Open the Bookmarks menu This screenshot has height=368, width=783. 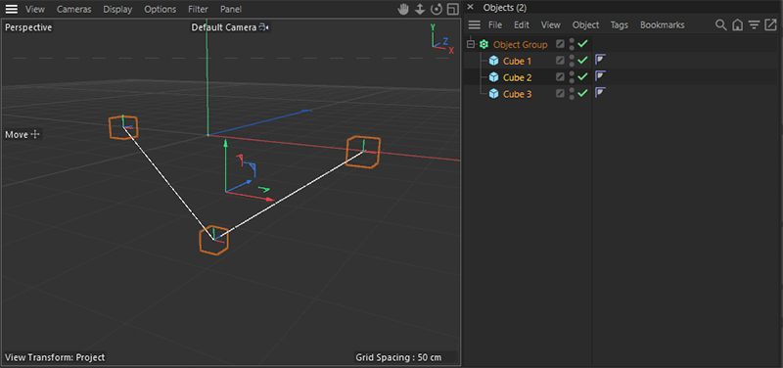pyautogui.click(x=663, y=25)
